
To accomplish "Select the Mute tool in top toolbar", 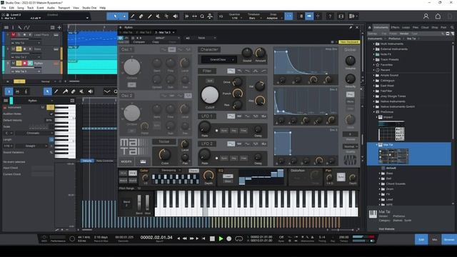I will (x=158, y=16).
